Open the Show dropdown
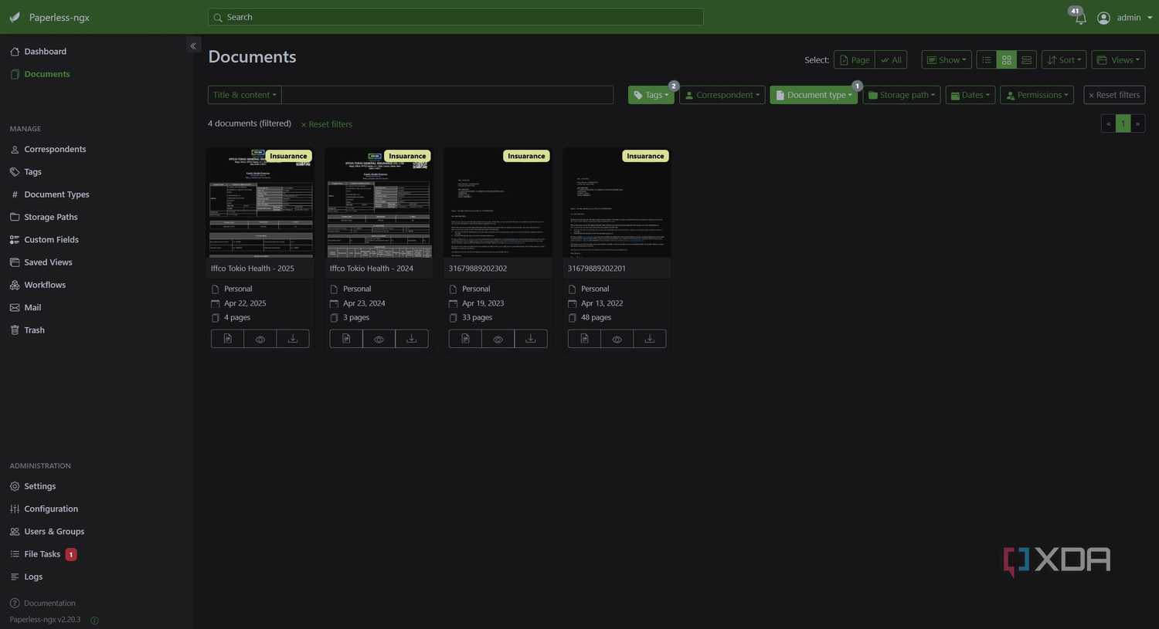 947,60
